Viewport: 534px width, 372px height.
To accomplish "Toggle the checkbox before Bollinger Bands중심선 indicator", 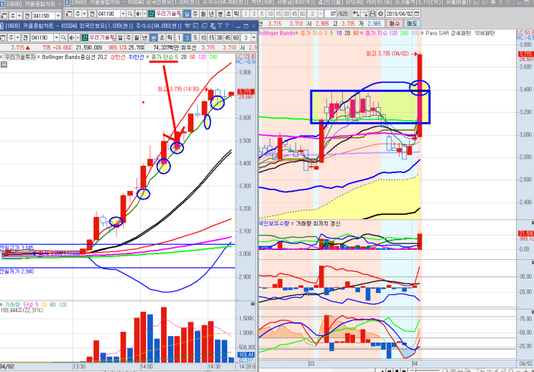I will click(x=39, y=57).
